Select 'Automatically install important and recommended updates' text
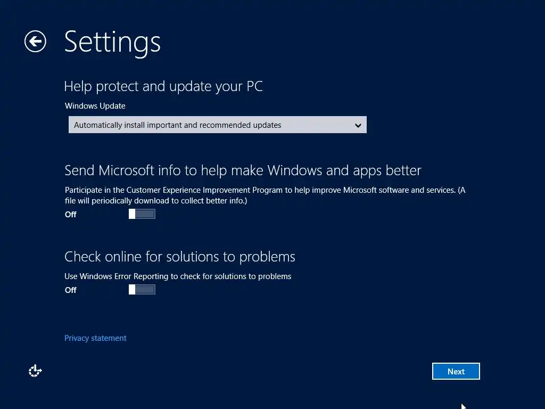 click(x=178, y=125)
